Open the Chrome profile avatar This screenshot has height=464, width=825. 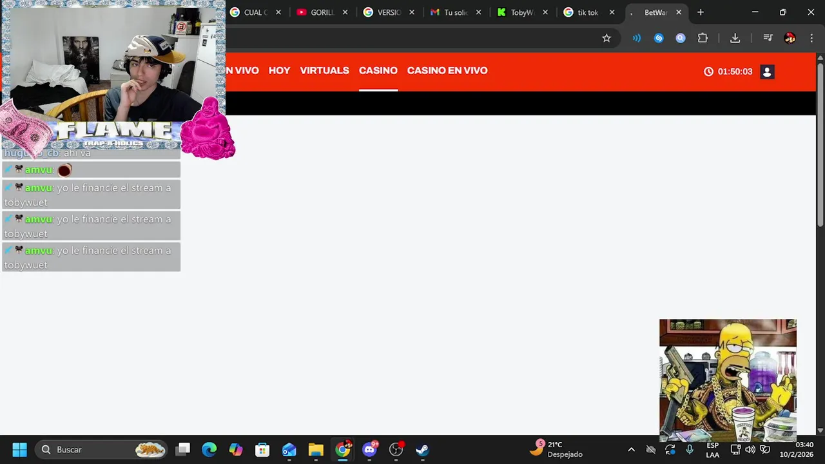[x=790, y=38]
